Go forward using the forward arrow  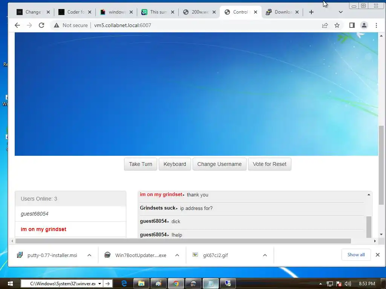(29, 25)
